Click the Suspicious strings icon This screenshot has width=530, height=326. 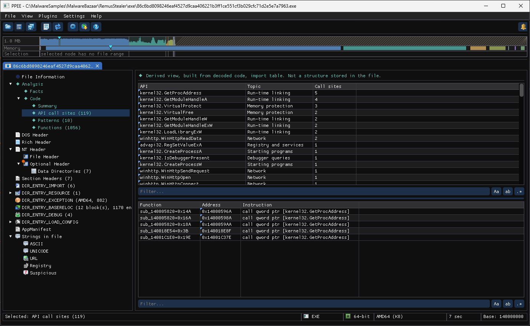click(26, 273)
